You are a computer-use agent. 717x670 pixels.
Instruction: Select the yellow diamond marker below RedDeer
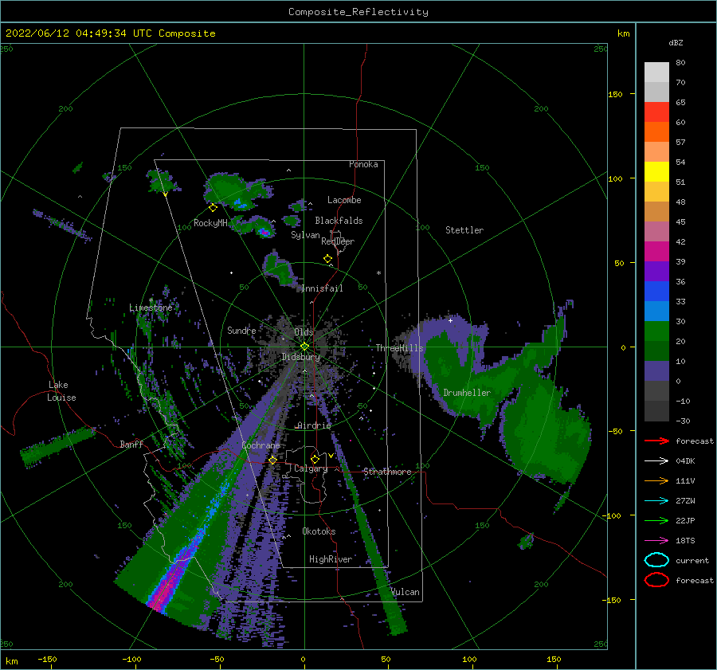click(x=327, y=259)
